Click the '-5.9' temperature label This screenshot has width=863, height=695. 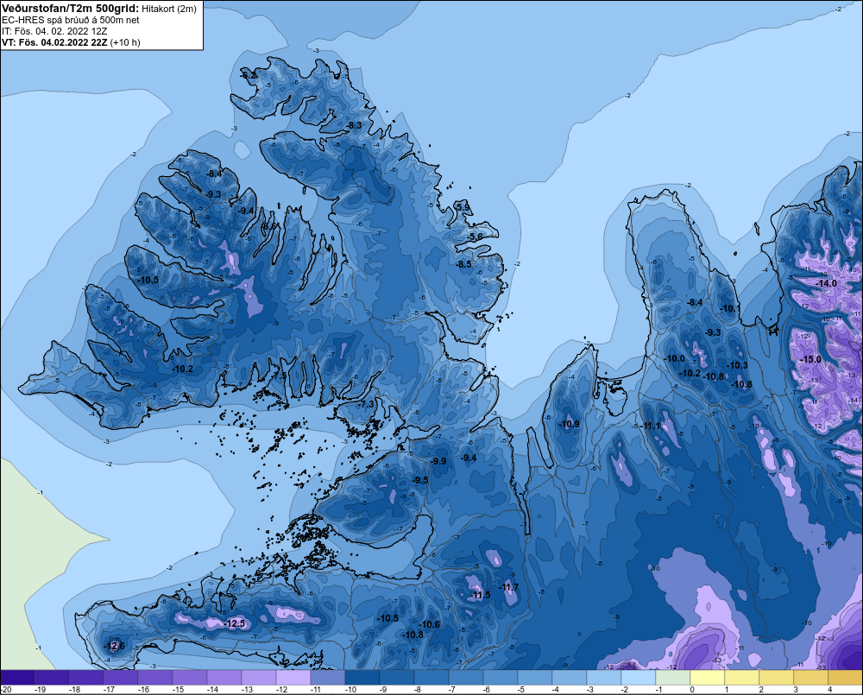tap(463, 207)
